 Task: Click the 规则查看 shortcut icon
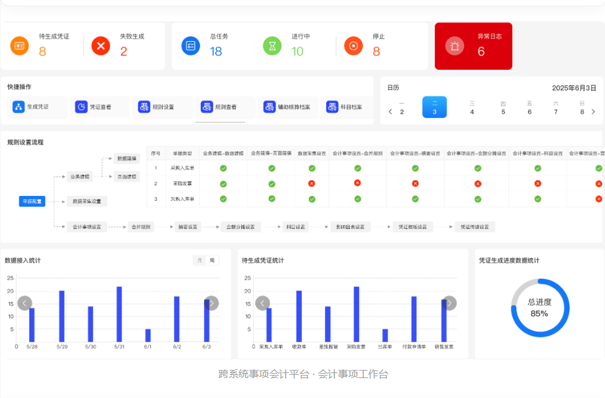coord(207,107)
